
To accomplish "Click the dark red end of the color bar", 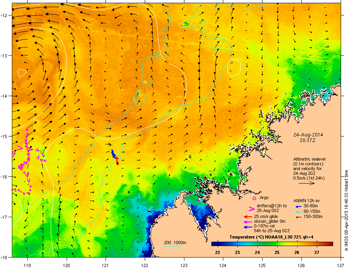I will [x=330, y=244].
